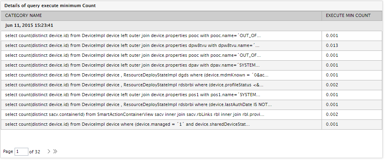Viewport: 385px width, 160px height.
Task: Click the 0.002 value for profileStatus query
Action: tap(332, 85)
